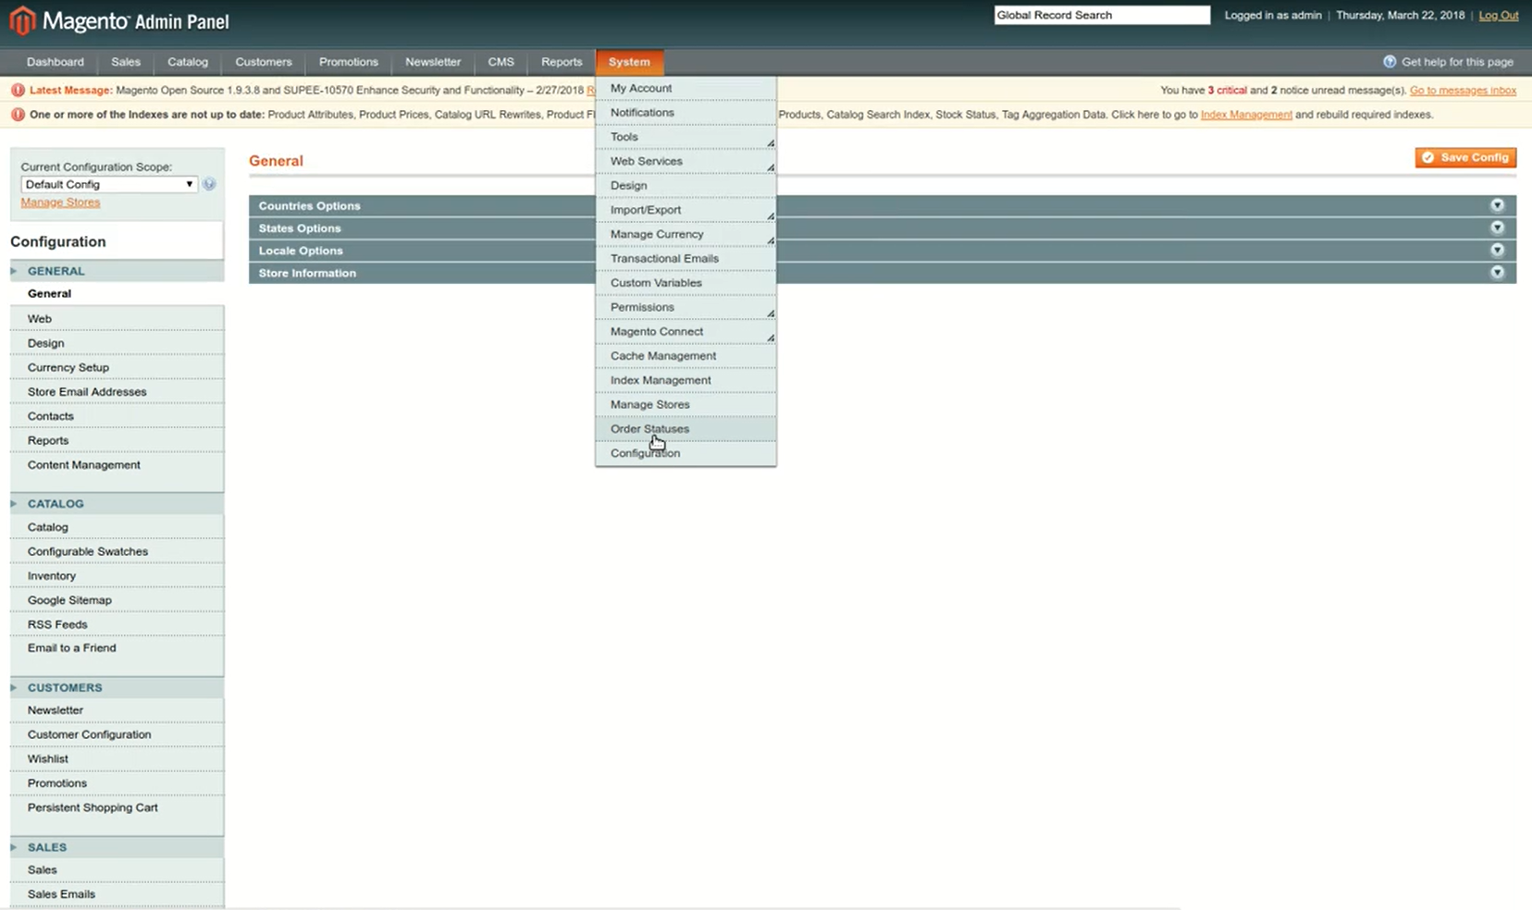Choose Cache Management from System menu
Viewport: 1532px width, 910px height.
662,356
